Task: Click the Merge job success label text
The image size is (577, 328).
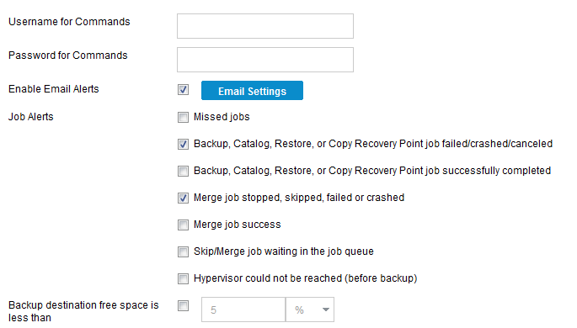Action: point(238,225)
